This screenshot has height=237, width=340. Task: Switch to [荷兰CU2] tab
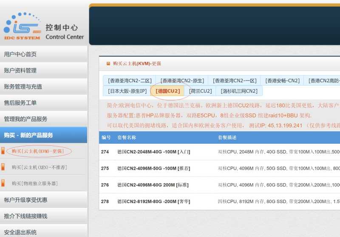200,91
